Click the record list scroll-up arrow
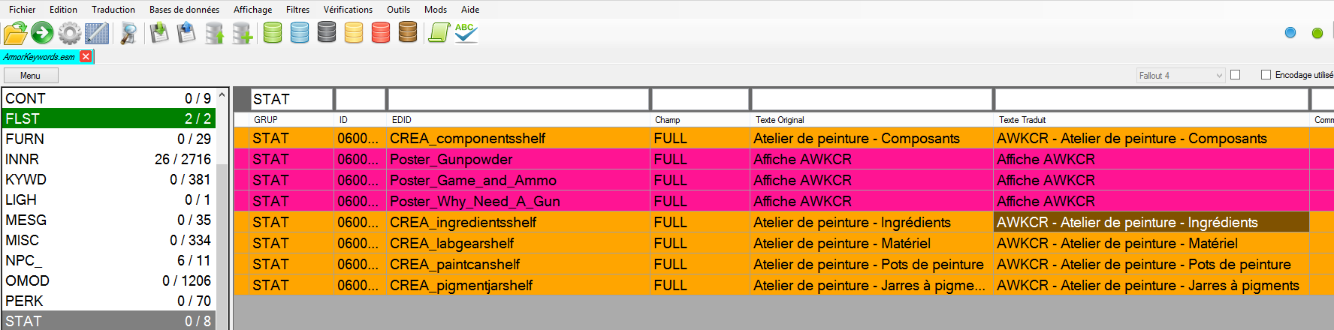This screenshot has width=1334, height=330. click(222, 96)
